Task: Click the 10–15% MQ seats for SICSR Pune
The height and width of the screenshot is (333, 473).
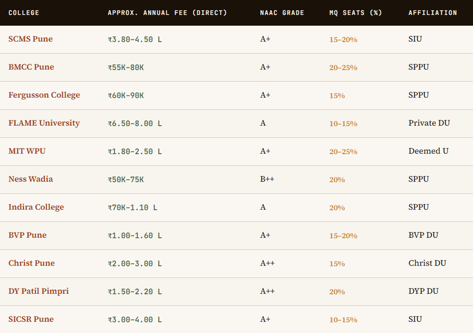Action: 343,320
